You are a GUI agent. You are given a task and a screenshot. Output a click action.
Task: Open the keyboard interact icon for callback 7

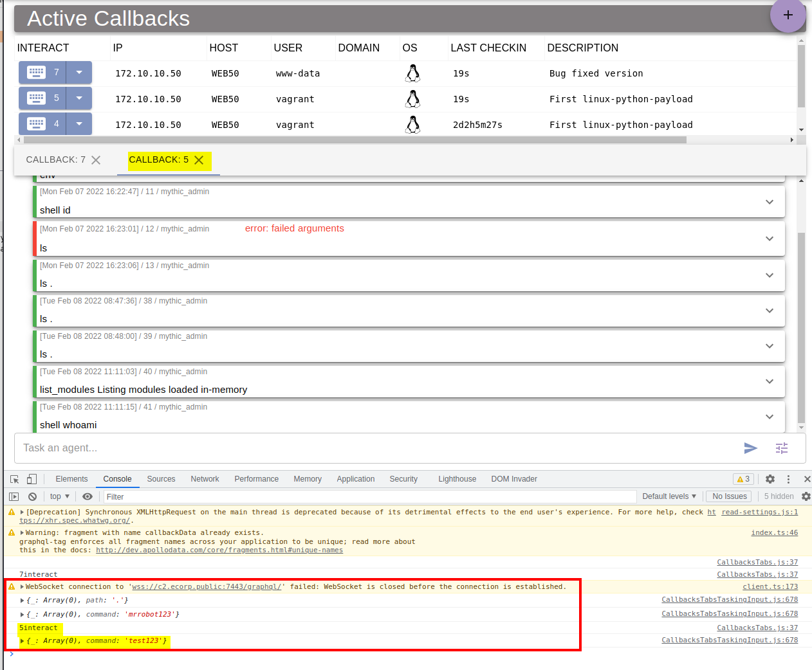[x=37, y=72]
